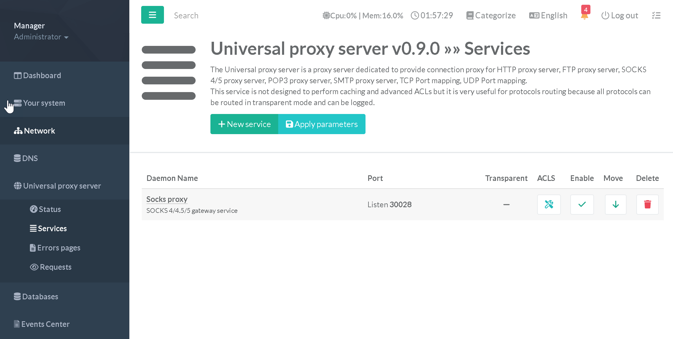Expand the Network sidebar section
Viewport: 673px width, 339px height.
click(39, 131)
